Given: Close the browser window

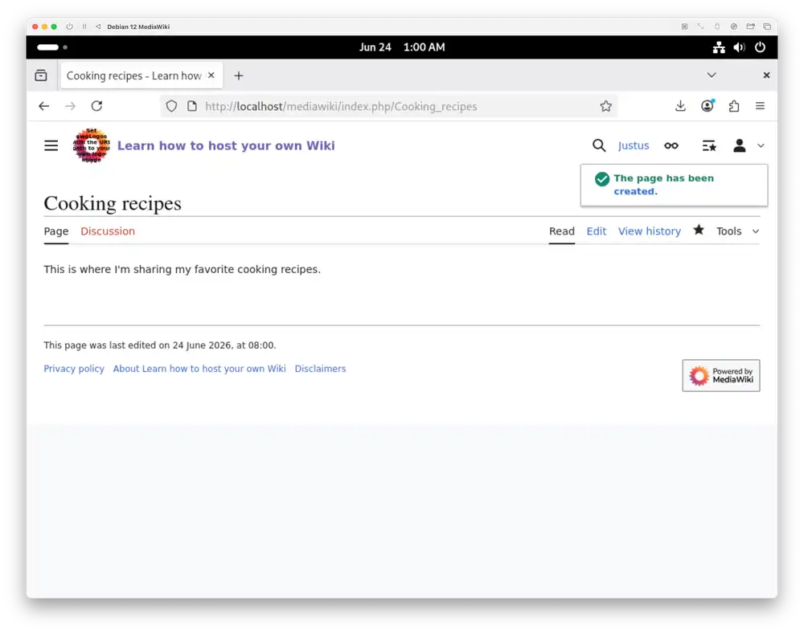Looking at the screenshot, I should point(766,76).
